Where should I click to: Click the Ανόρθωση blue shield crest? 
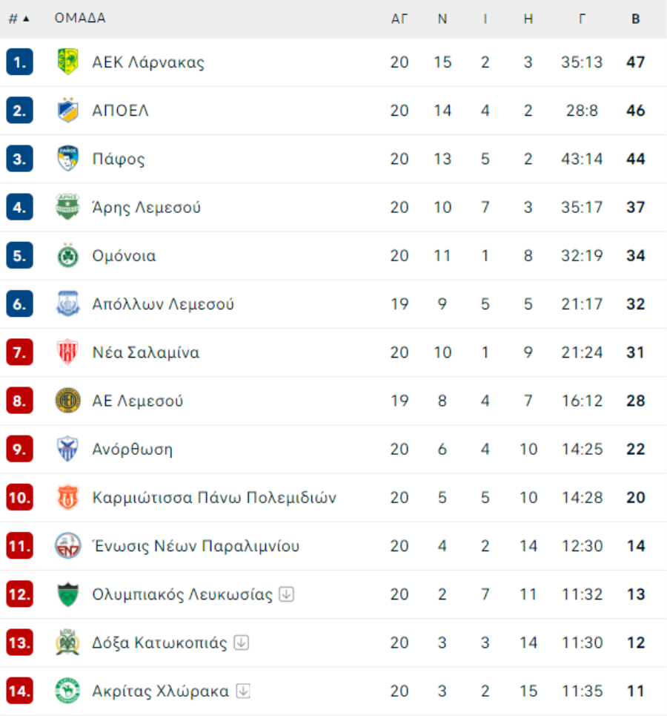click(67, 449)
